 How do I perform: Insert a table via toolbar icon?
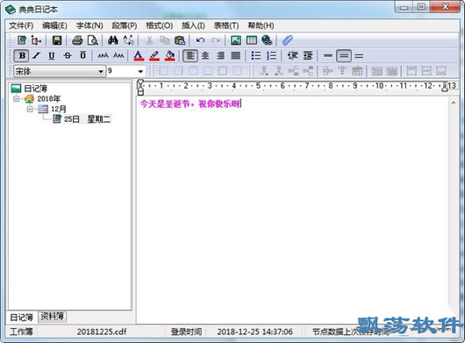pyautogui.click(x=252, y=40)
